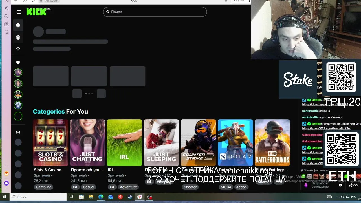Open Windows Start menu
The height and width of the screenshot is (203, 361).
tap(5, 197)
